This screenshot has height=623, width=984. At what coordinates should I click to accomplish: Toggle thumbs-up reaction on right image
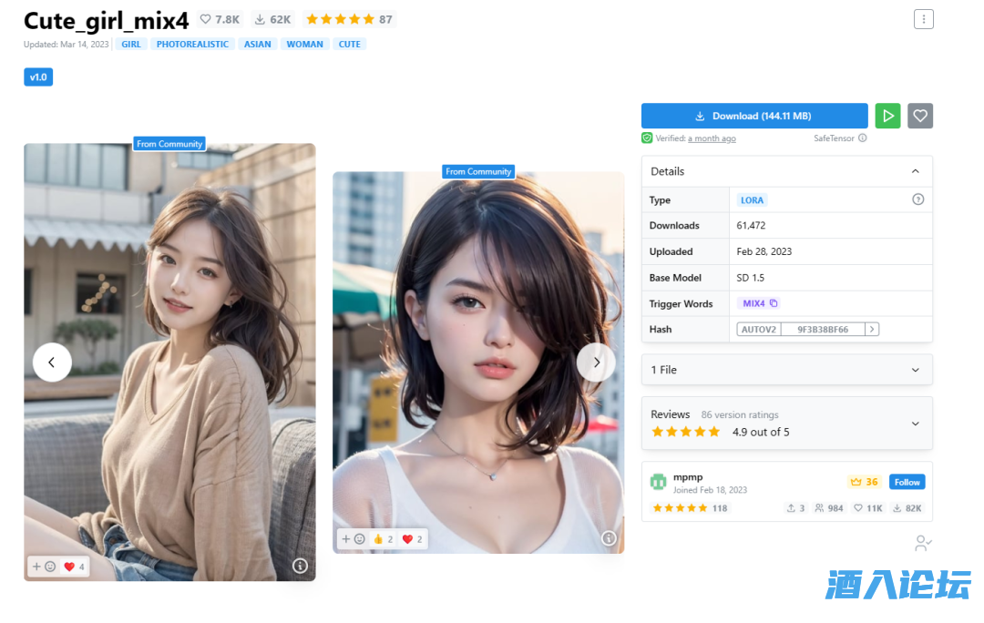pos(383,539)
